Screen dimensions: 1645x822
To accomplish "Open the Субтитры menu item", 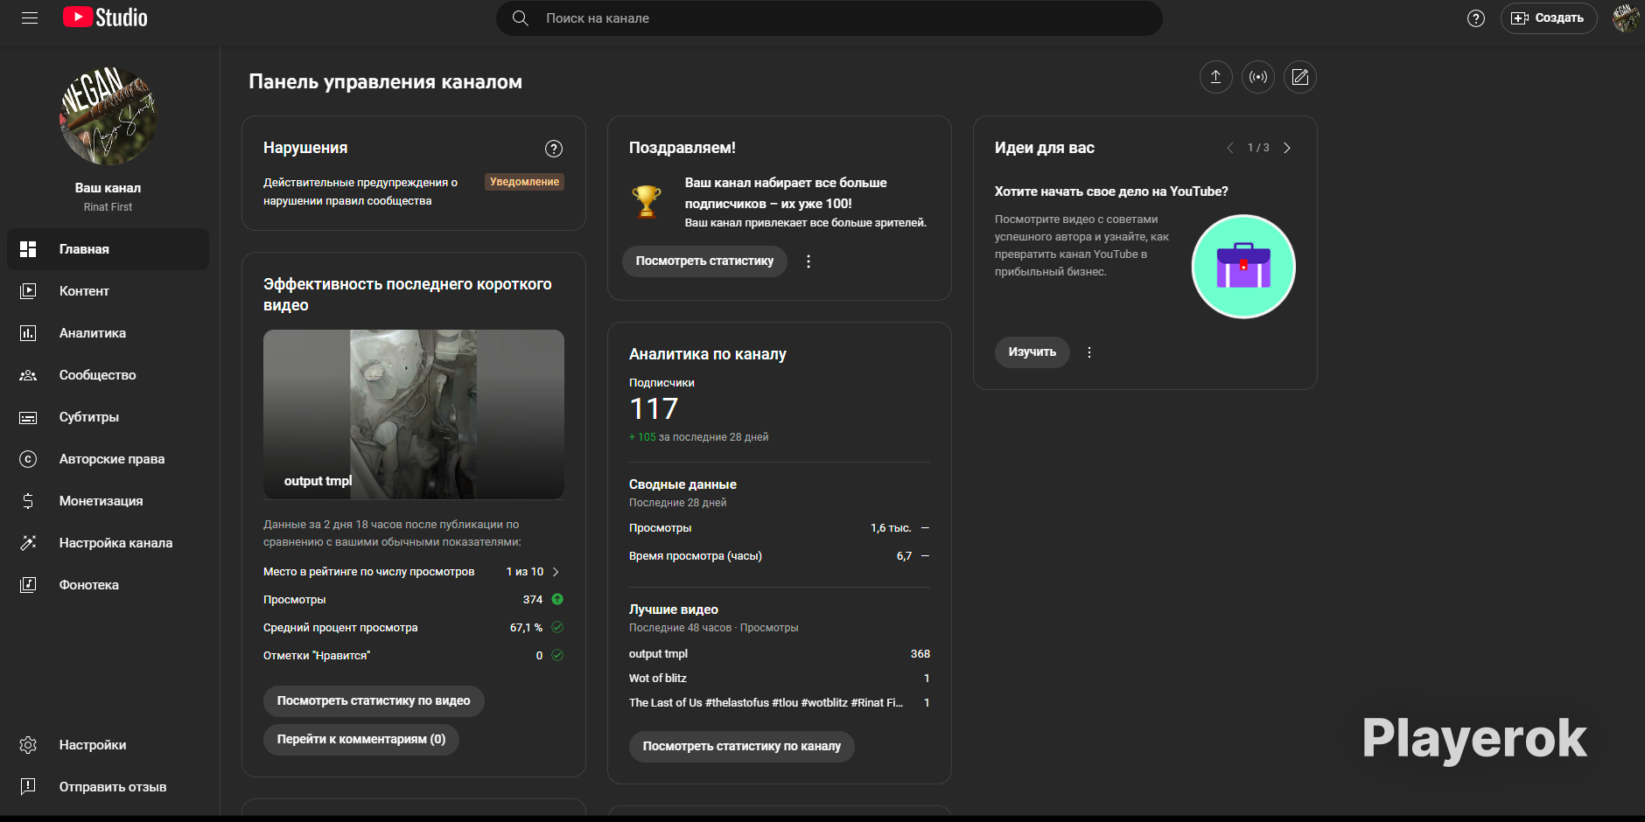I will tap(108, 417).
